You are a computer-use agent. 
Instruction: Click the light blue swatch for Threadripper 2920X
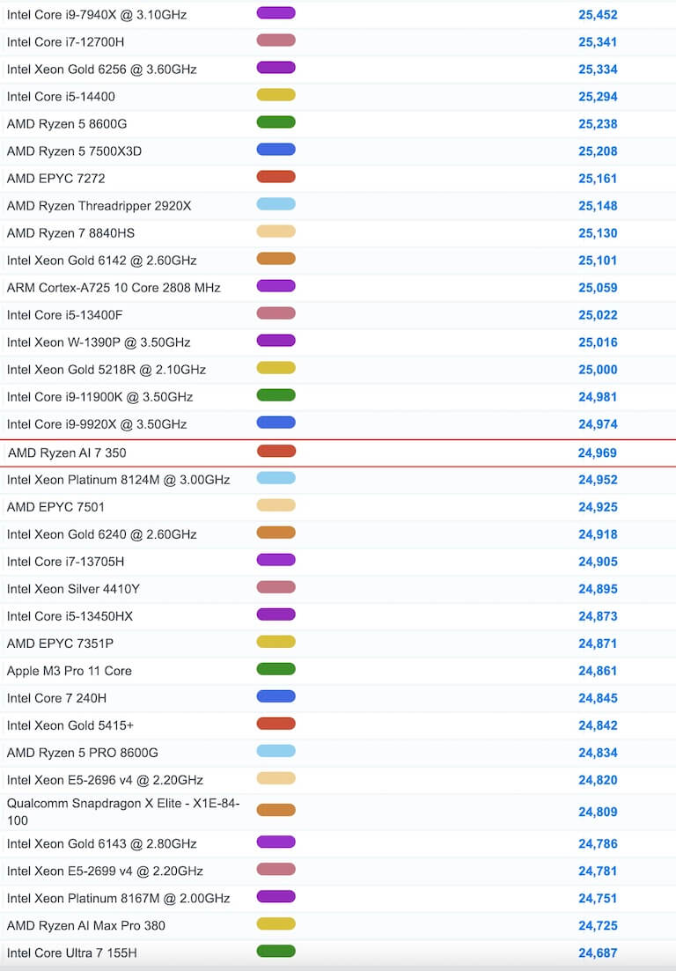click(276, 204)
